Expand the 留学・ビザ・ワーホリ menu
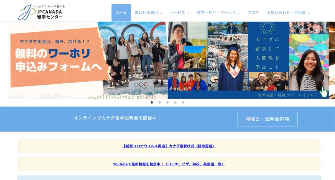 (218, 13)
